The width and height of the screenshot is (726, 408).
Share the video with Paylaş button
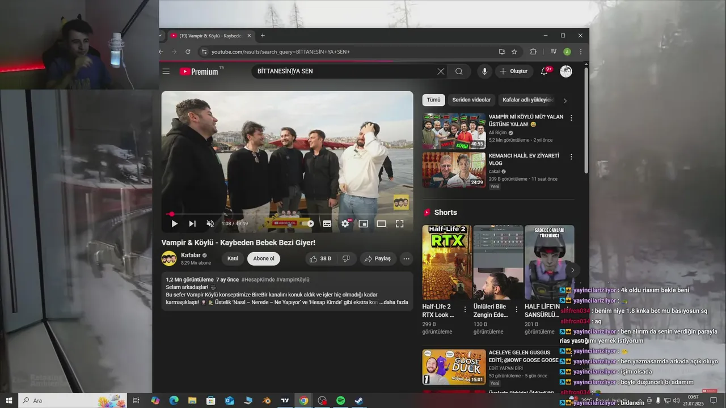[x=378, y=258]
